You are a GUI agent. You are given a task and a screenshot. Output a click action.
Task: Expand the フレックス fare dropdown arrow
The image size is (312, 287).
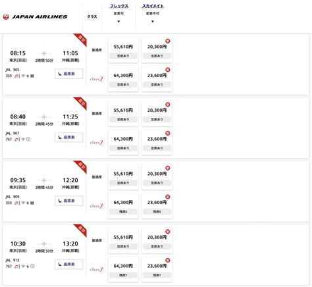[118, 22]
